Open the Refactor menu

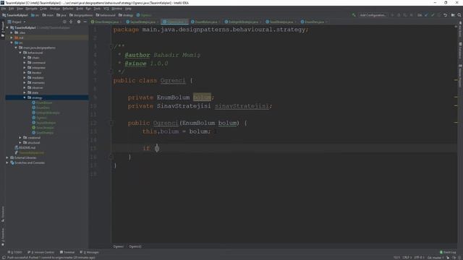click(68, 9)
